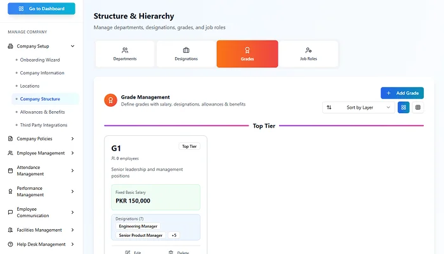
Task: Click the Performance Management icon
Action: [x=10, y=191]
